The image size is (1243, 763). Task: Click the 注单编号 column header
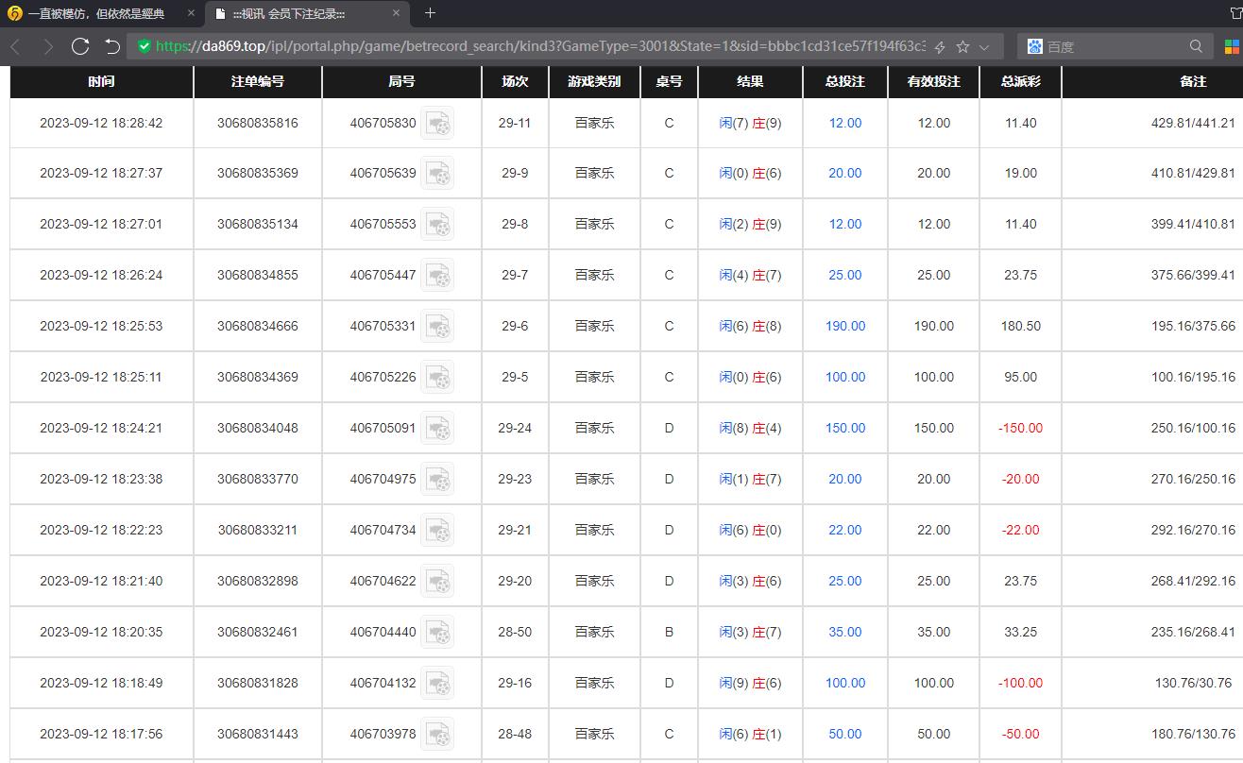[x=258, y=81]
